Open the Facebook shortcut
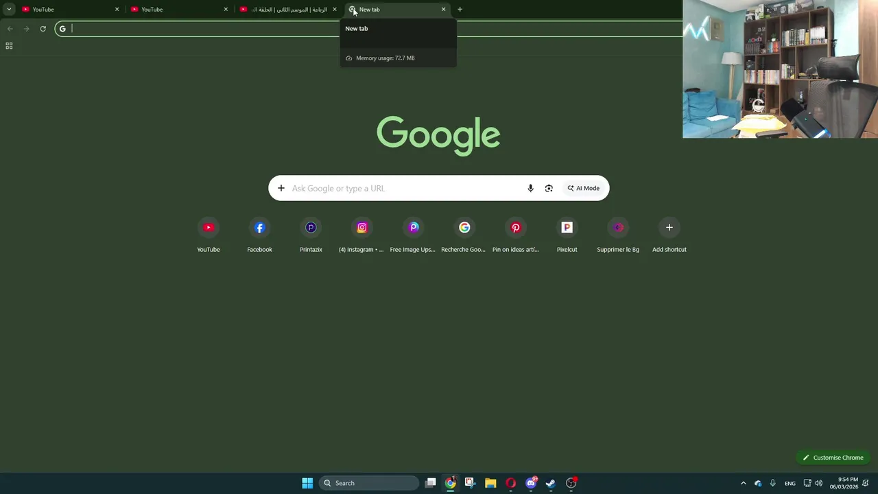Viewport: 878px width, 494px height. coord(259,235)
